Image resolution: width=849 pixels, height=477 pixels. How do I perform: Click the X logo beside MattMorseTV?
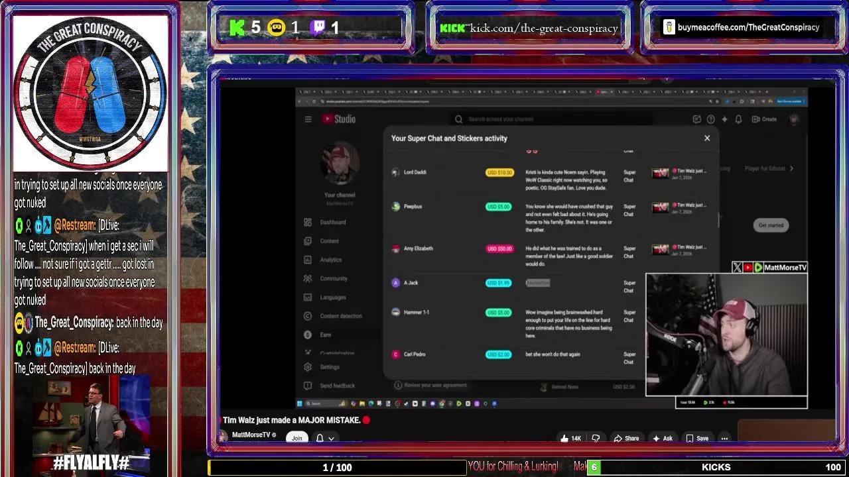click(737, 268)
